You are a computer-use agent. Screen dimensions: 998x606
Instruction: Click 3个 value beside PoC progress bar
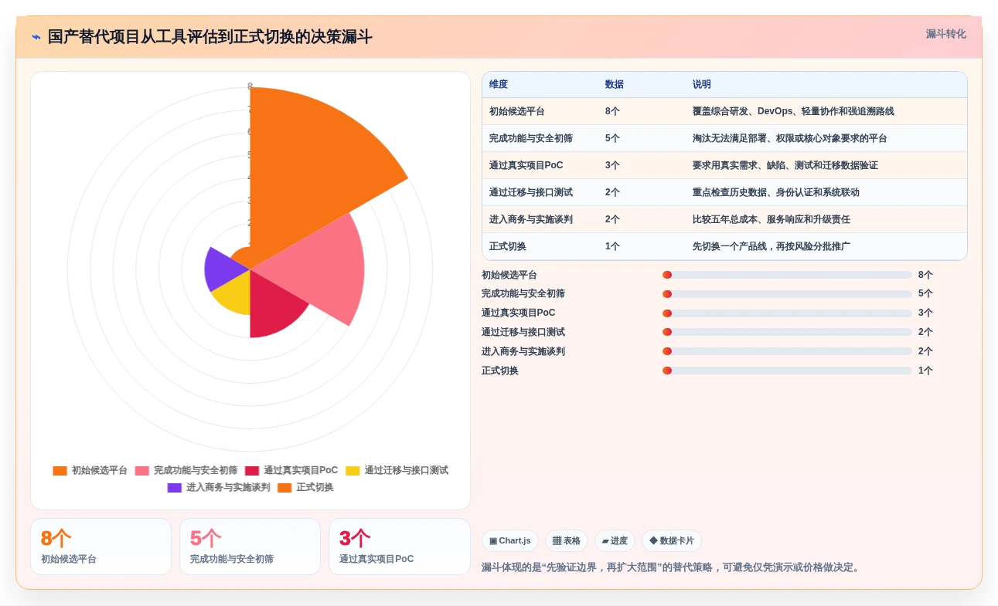(925, 313)
